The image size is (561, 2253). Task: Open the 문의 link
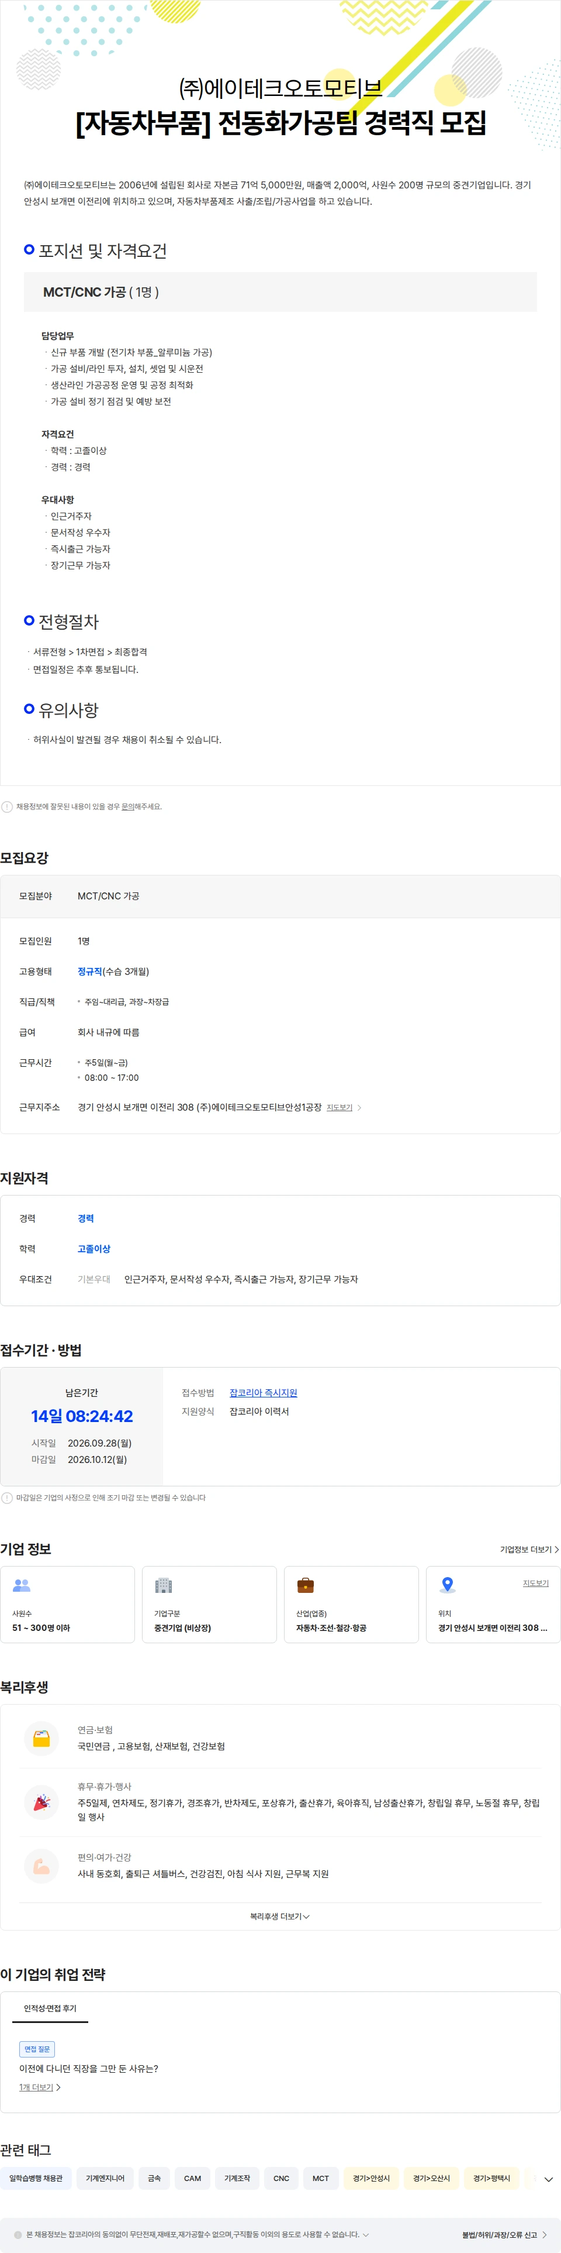127,806
